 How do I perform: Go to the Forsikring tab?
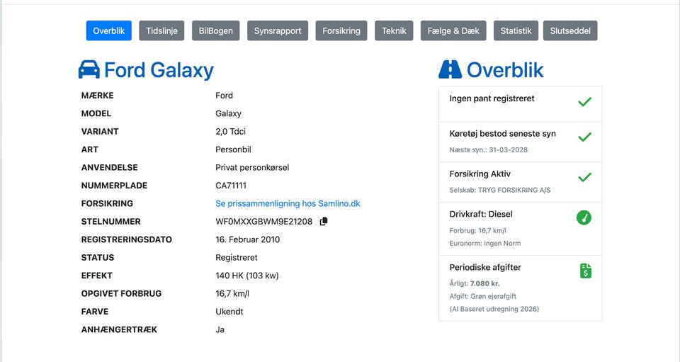341,30
